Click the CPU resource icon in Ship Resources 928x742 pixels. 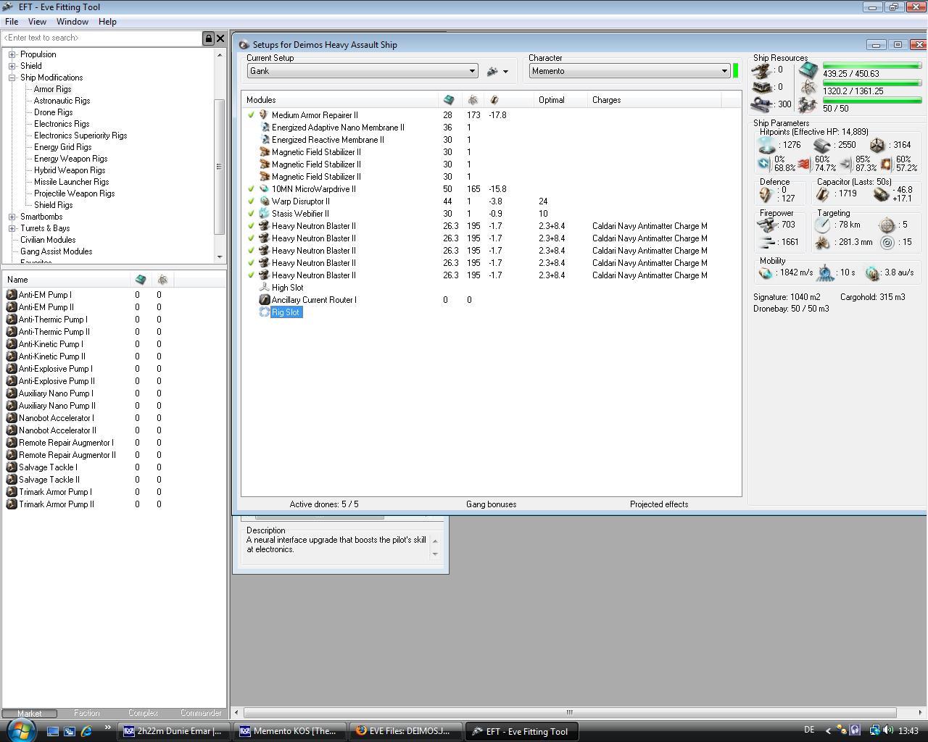pyautogui.click(x=808, y=71)
